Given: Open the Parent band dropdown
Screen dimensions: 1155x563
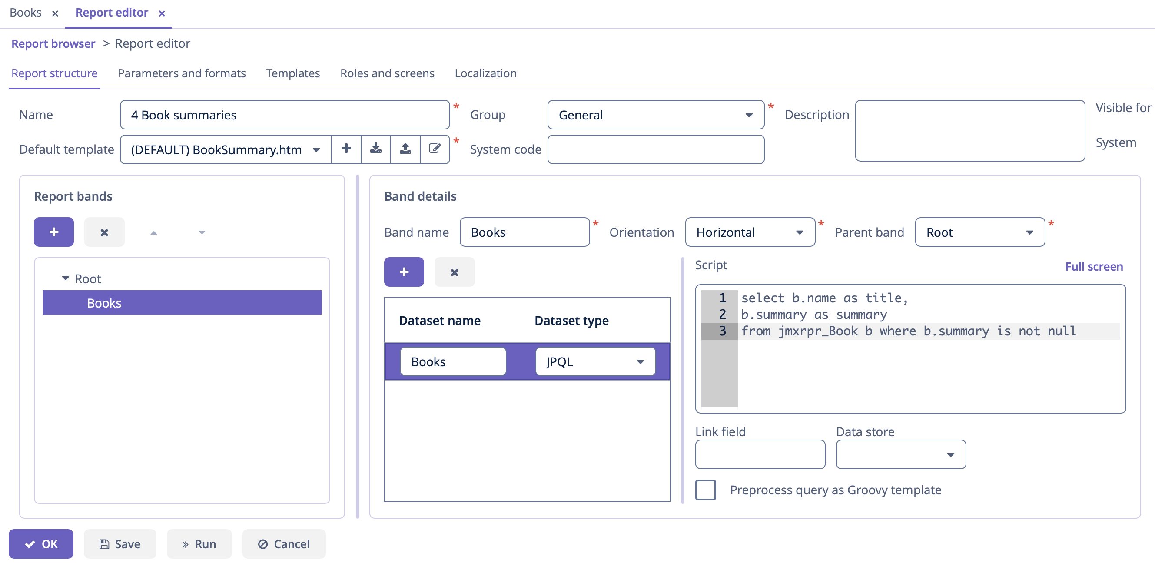Looking at the screenshot, I should tap(1029, 233).
